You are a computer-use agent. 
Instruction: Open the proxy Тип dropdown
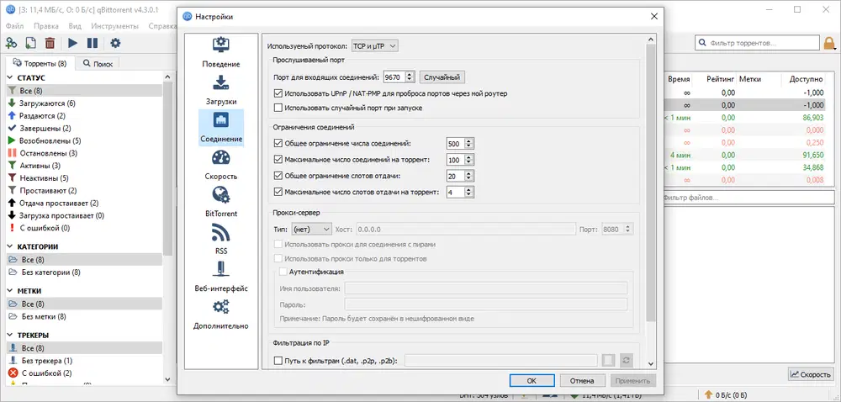coord(312,229)
